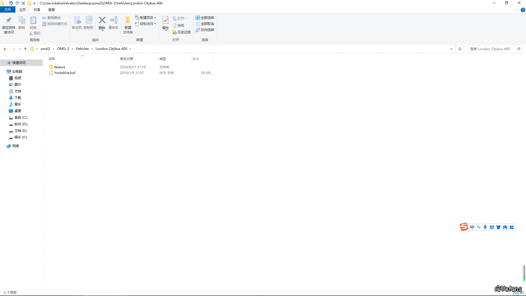Open the recent locations dropdown arrow
The height and width of the screenshot is (296, 526).
[20, 49]
